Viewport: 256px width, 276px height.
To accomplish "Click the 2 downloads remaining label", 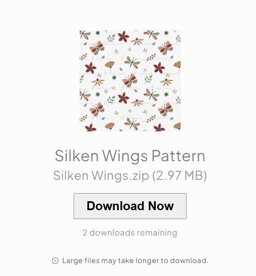I will (130, 233).
